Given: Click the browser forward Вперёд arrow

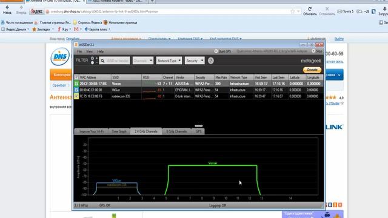Looking at the screenshot, I should pos(21,8).
